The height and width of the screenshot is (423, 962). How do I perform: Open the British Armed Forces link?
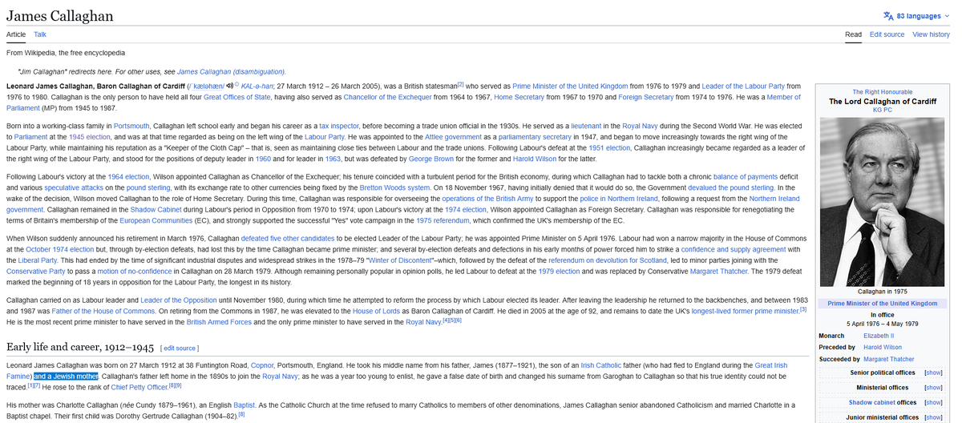click(219, 321)
